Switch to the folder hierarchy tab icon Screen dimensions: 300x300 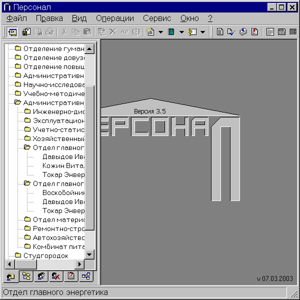(26, 276)
